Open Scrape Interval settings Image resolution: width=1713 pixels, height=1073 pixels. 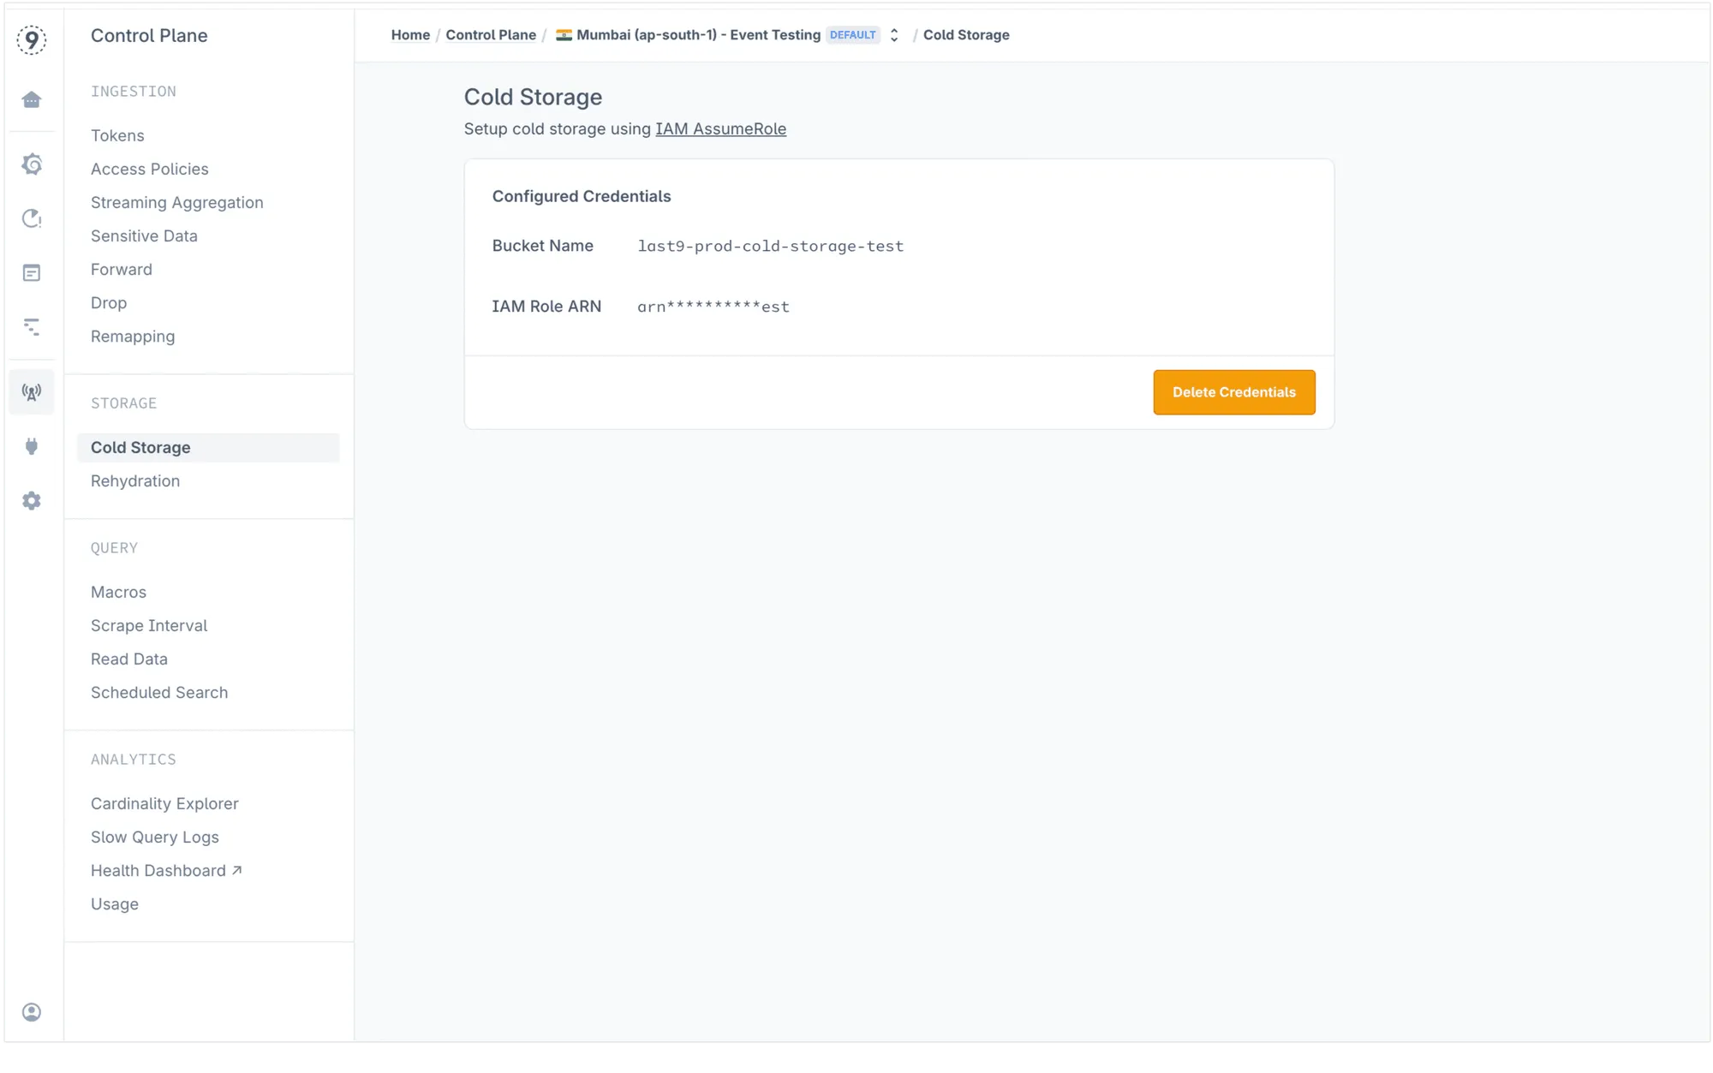pos(149,625)
